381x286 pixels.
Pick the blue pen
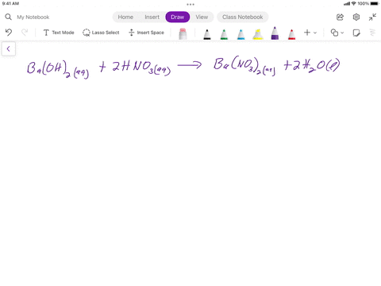(241, 34)
